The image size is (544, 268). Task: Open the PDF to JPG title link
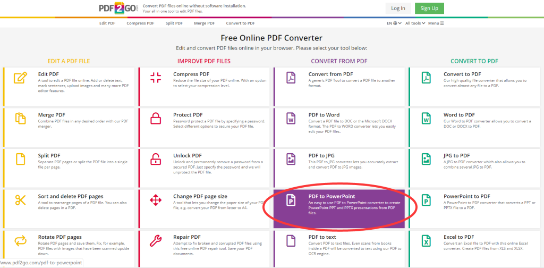click(x=321, y=155)
